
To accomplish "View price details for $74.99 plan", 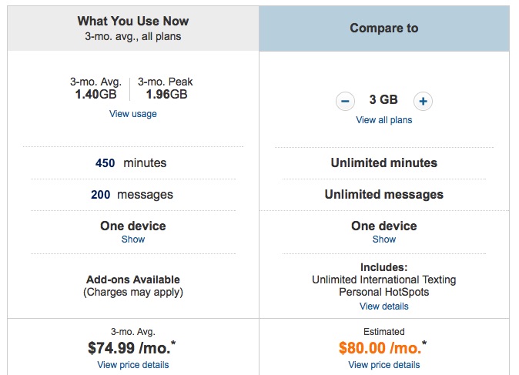I will [133, 365].
